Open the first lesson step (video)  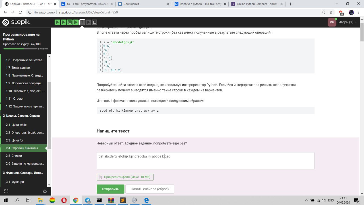(x=57, y=22)
